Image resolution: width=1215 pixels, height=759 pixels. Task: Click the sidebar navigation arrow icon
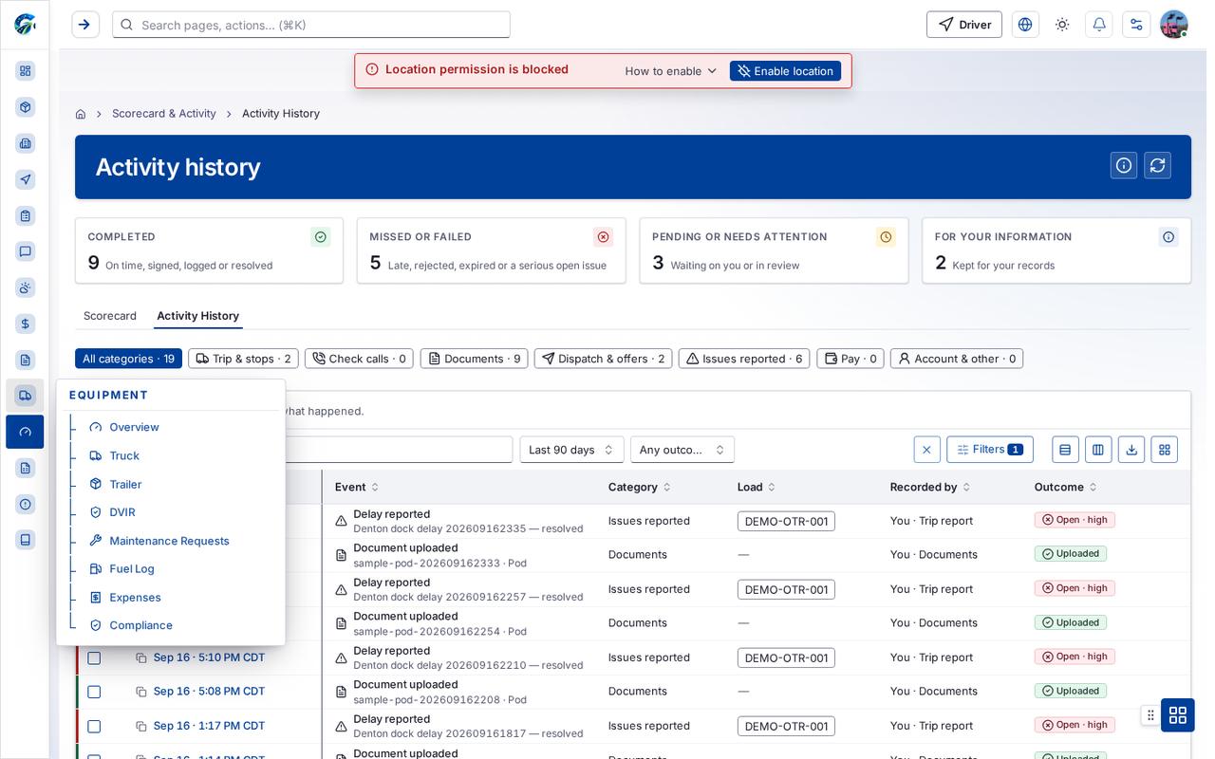click(26, 179)
